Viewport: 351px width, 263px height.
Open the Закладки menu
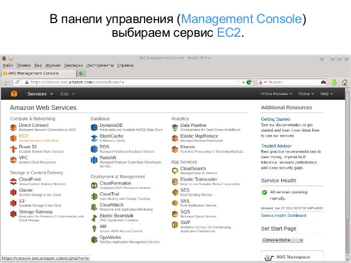(x=73, y=65)
